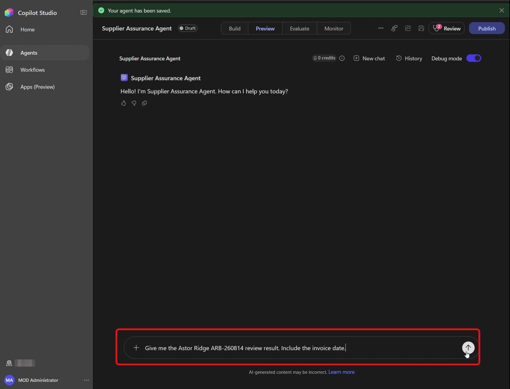Image resolution: width=510 pixels, height=389 pixels.
Task: Click the plus attach icon in the chat box
Action: (x=136, y=348)
